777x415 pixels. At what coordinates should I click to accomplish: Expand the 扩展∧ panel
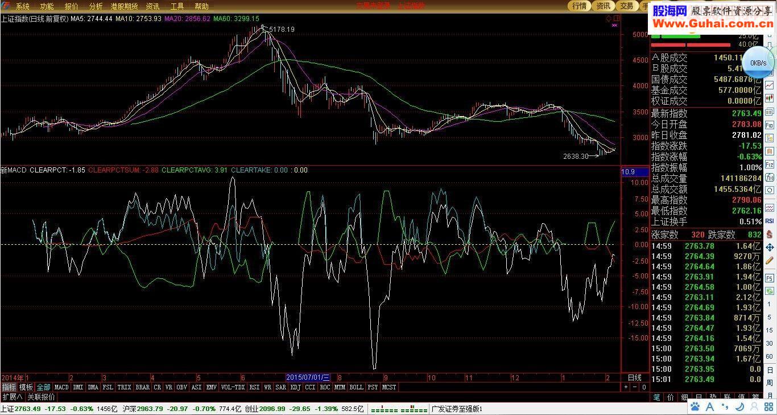coord(13,397)
